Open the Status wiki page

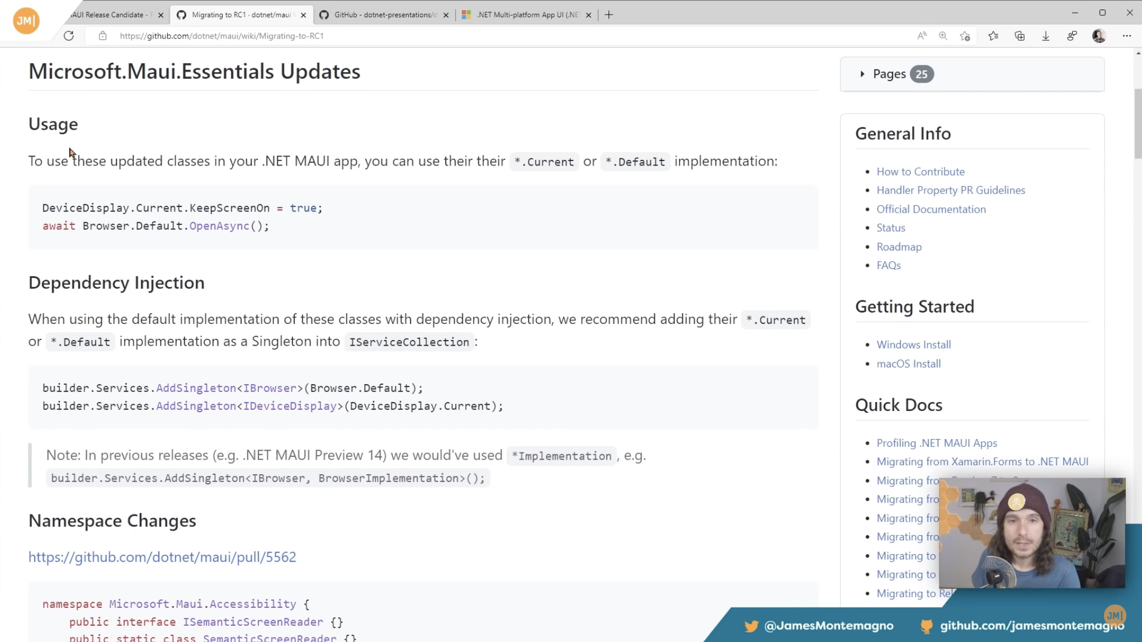tap(891, 228)
